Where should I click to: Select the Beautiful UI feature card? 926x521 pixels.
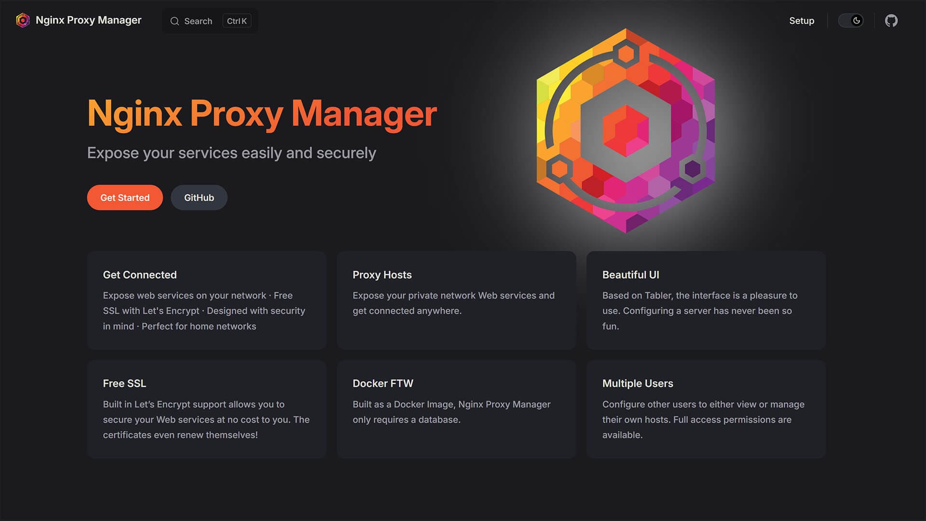pyautogui.click(x=706, y=300)
